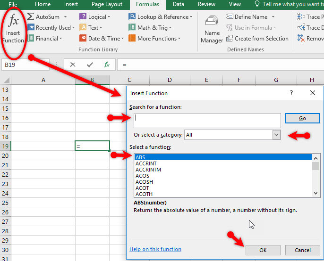
Task: Open the Date & Time functions menu
Action: [x=102, y=39]
